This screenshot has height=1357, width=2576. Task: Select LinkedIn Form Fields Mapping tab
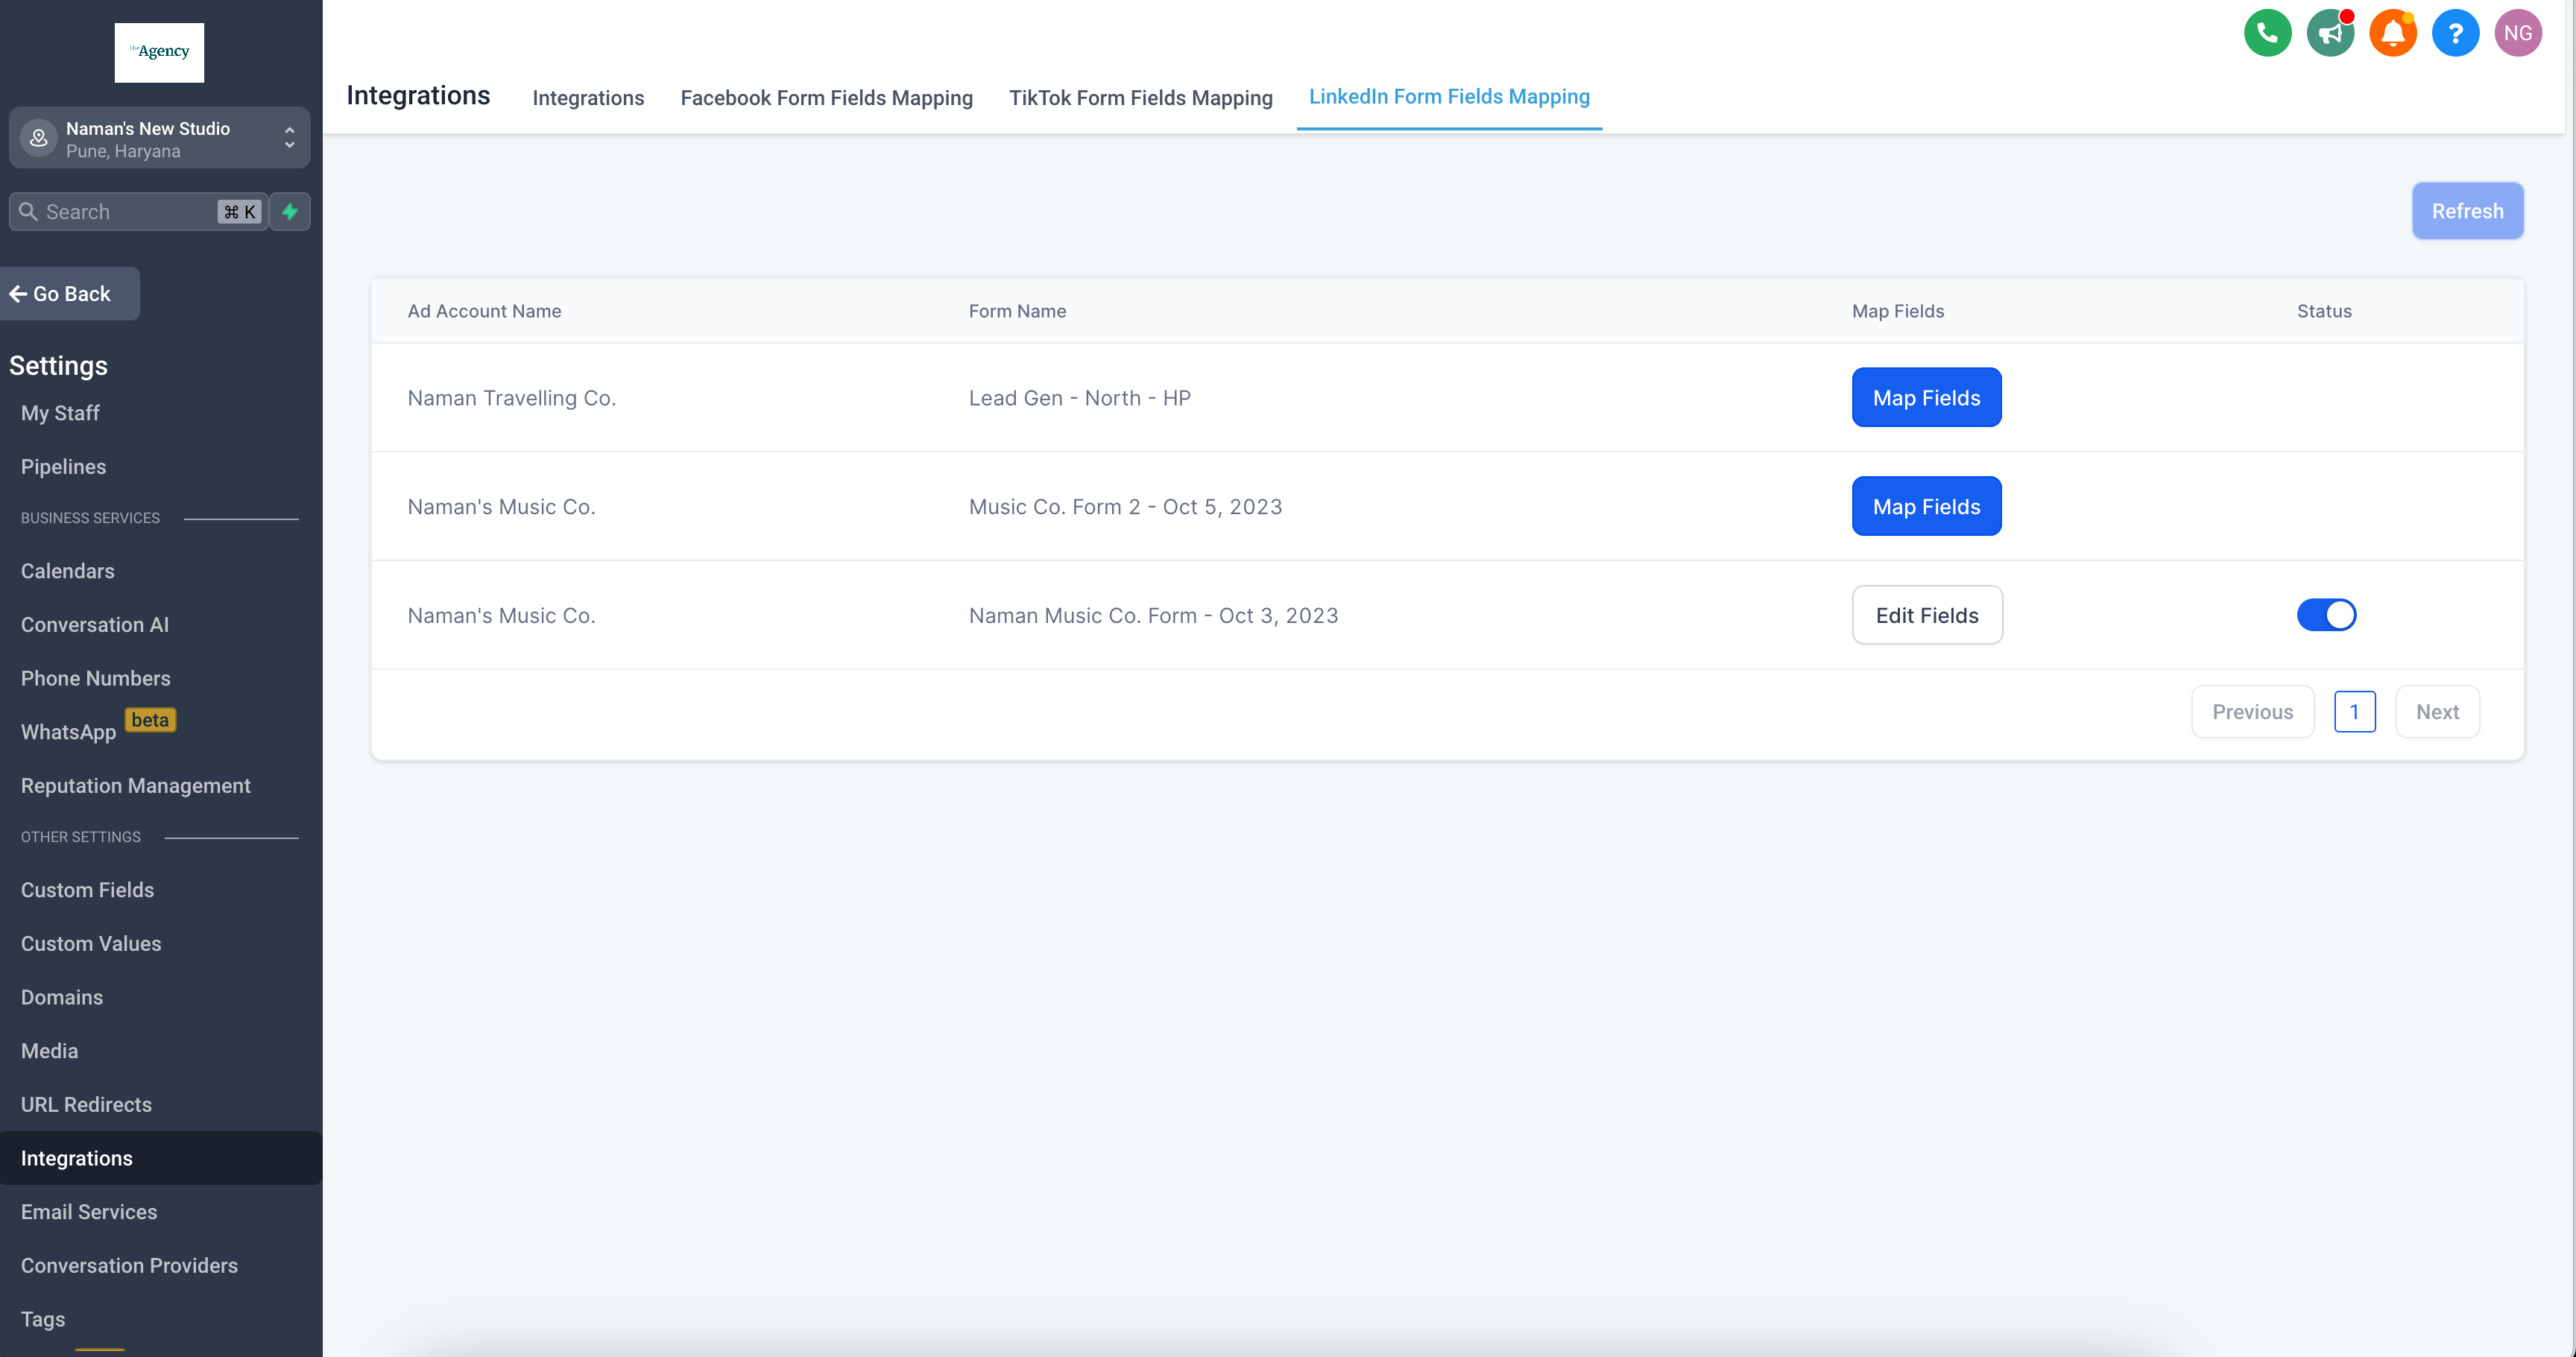point(1449,96)
